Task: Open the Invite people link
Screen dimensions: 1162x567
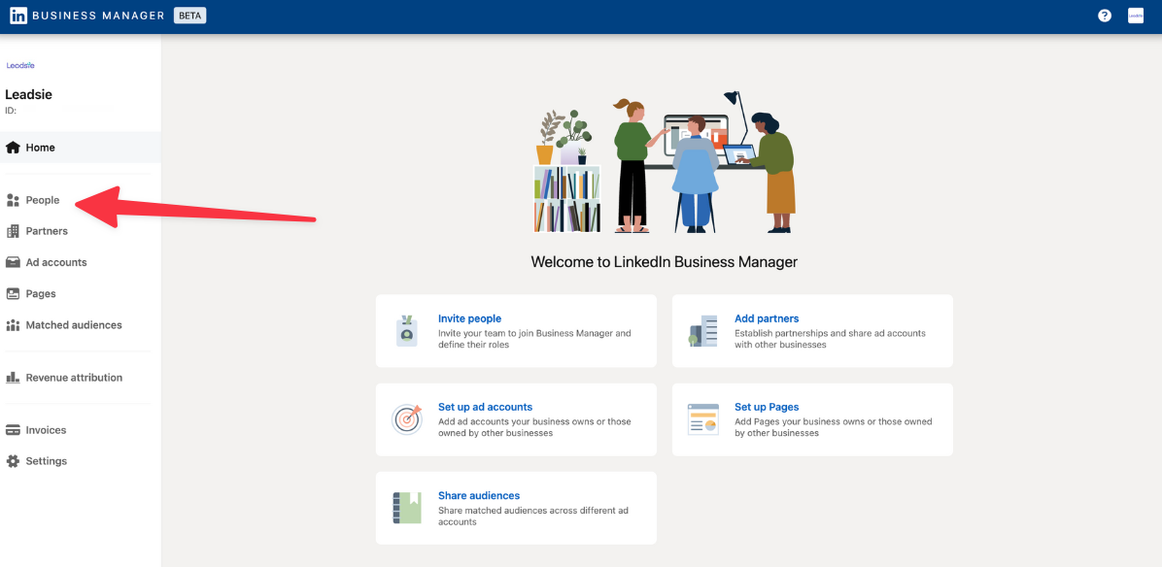Action: click(469, 317)
